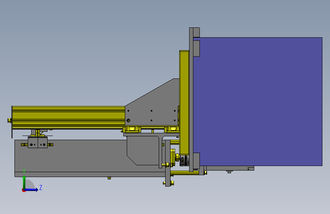
Task: Select the yellow vertical column profile
Action: (x=184, y=102)
